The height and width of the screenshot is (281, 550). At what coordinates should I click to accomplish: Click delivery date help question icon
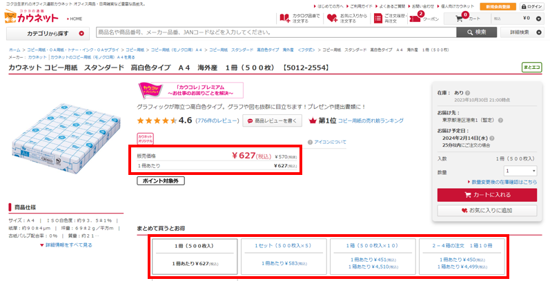click(x=492, y=138)
